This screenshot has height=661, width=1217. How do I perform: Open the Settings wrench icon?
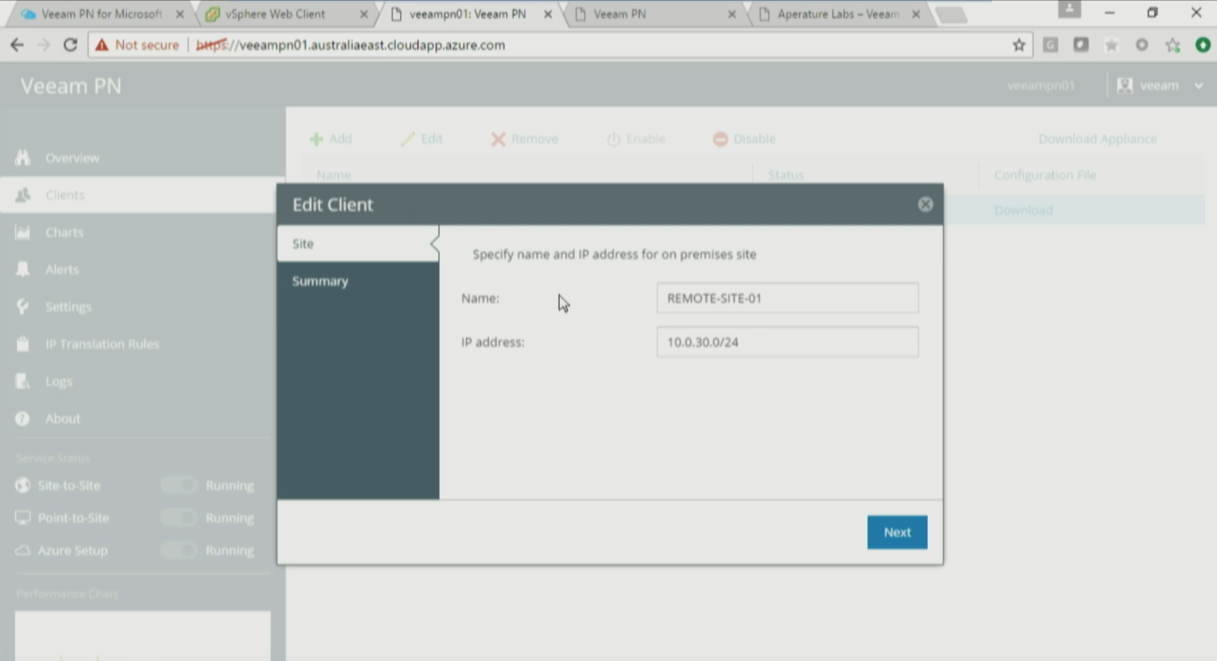(23, 306)
